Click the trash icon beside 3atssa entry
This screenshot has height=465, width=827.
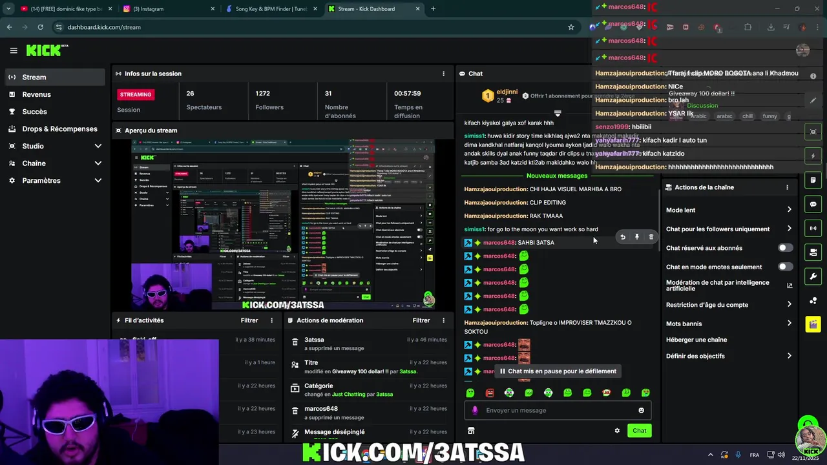tap(295, 343)
